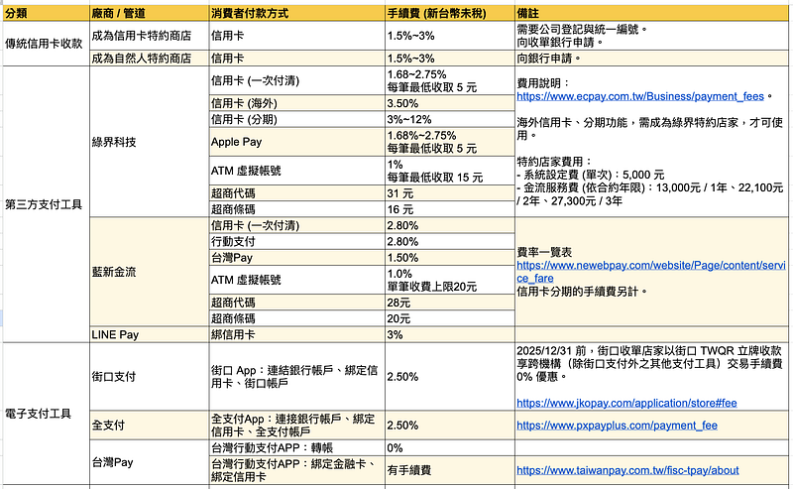This screenshot has width=793, height=489.
Task: Click the 1%, 每筆最低收取 15 元 fee cell
Action: [x=450, y=171]
